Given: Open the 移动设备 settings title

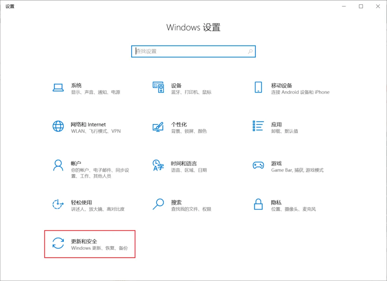Looking at the screenshot, I should [x=282, y=85].
